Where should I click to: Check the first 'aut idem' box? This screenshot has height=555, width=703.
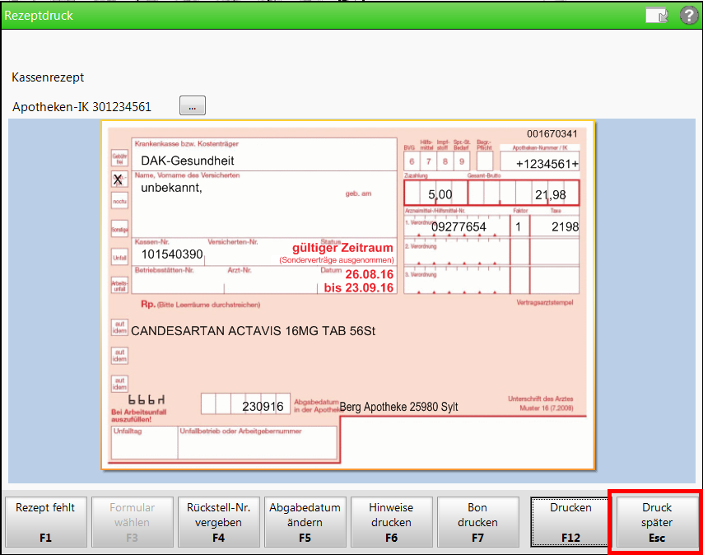coord(119,328)
